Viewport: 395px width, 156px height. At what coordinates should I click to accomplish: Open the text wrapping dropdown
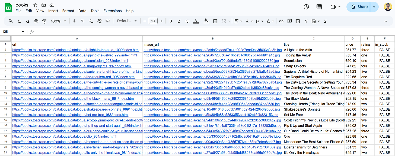click(259, 21)
